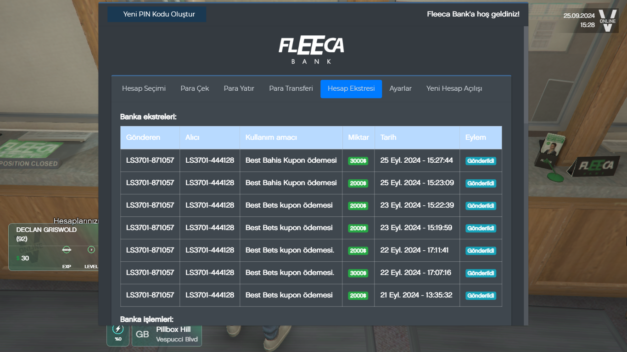Click Best Bahis Kupon ödemesi in the 15:27:44 row
The height and width of the screenshot is (352, 627).
pyautogui.click(x=291, y=160)
